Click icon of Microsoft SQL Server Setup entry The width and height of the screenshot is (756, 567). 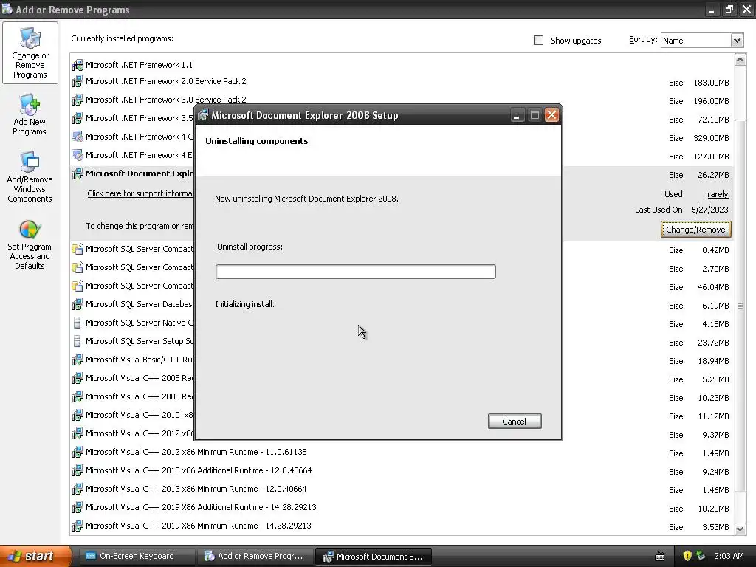coord(77,341)
